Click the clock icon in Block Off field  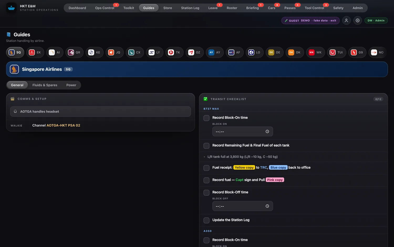click(267, 206)
